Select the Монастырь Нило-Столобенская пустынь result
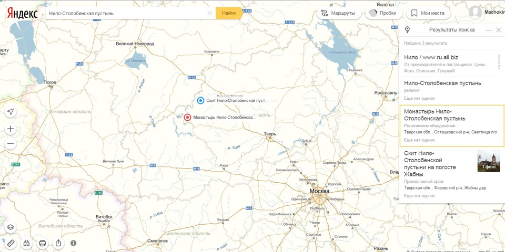Viewport: 505px width, 252px height. 451,125
